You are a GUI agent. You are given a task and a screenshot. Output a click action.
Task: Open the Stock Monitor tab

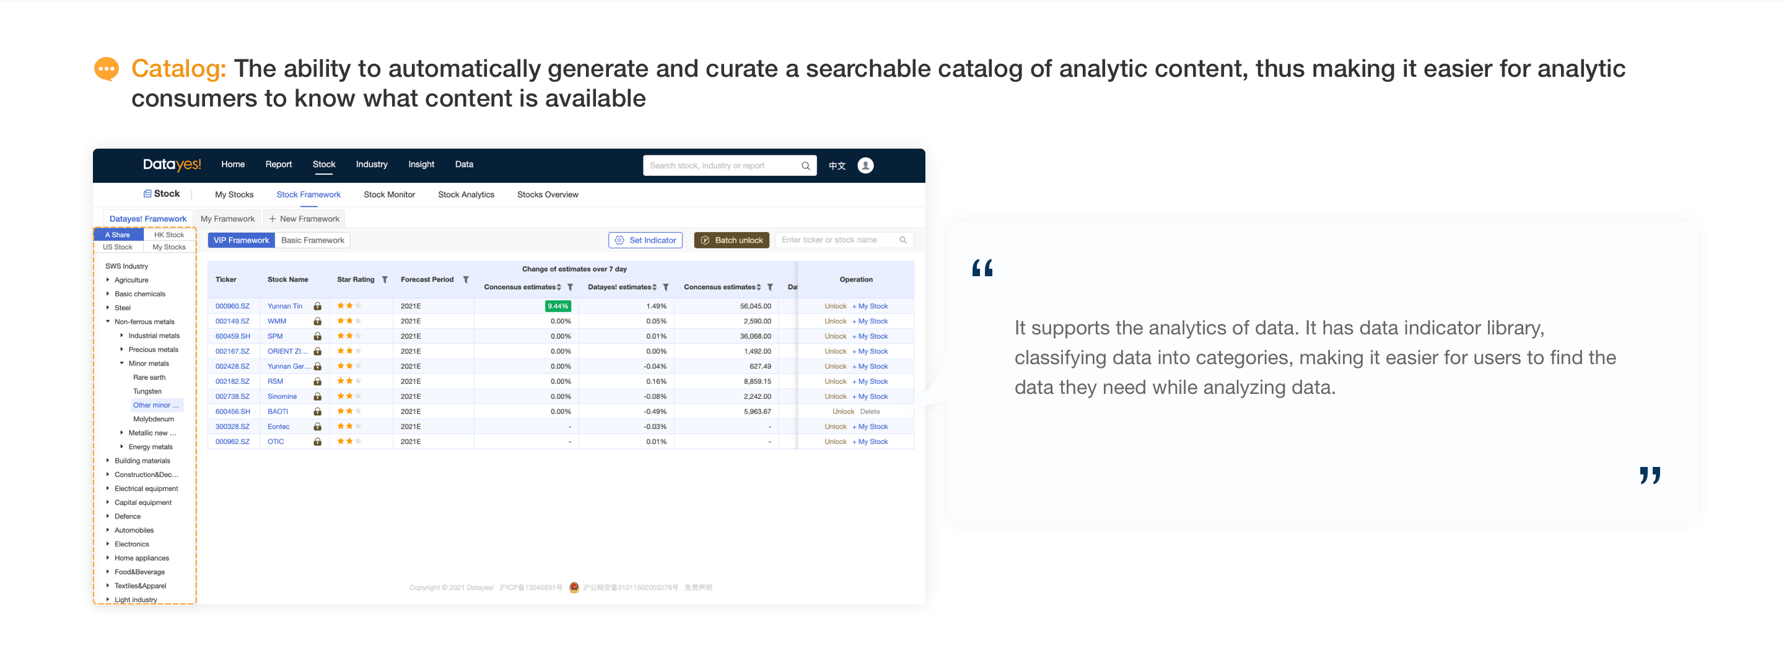coord(389,194)
